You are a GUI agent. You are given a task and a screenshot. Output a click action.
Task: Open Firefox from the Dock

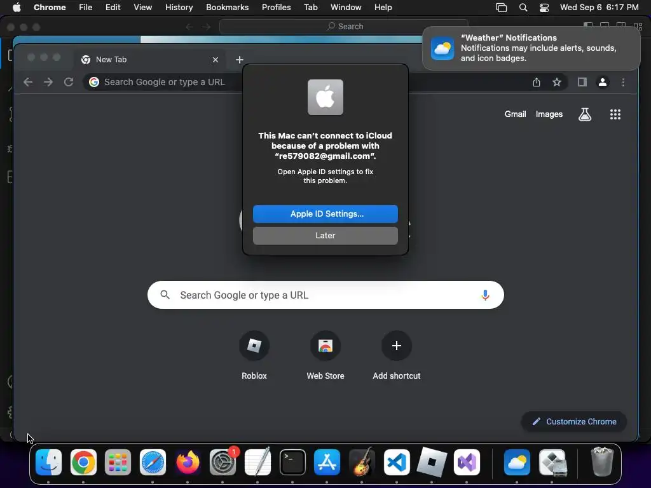pyautogui.click(x=188, y=463)
